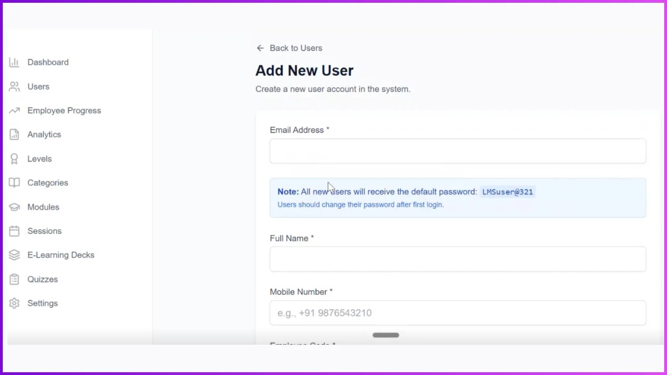Select the default password LMSuser@321 text
Image resolution: width=667 pixels, height=375 pixels.
[507, 192]
